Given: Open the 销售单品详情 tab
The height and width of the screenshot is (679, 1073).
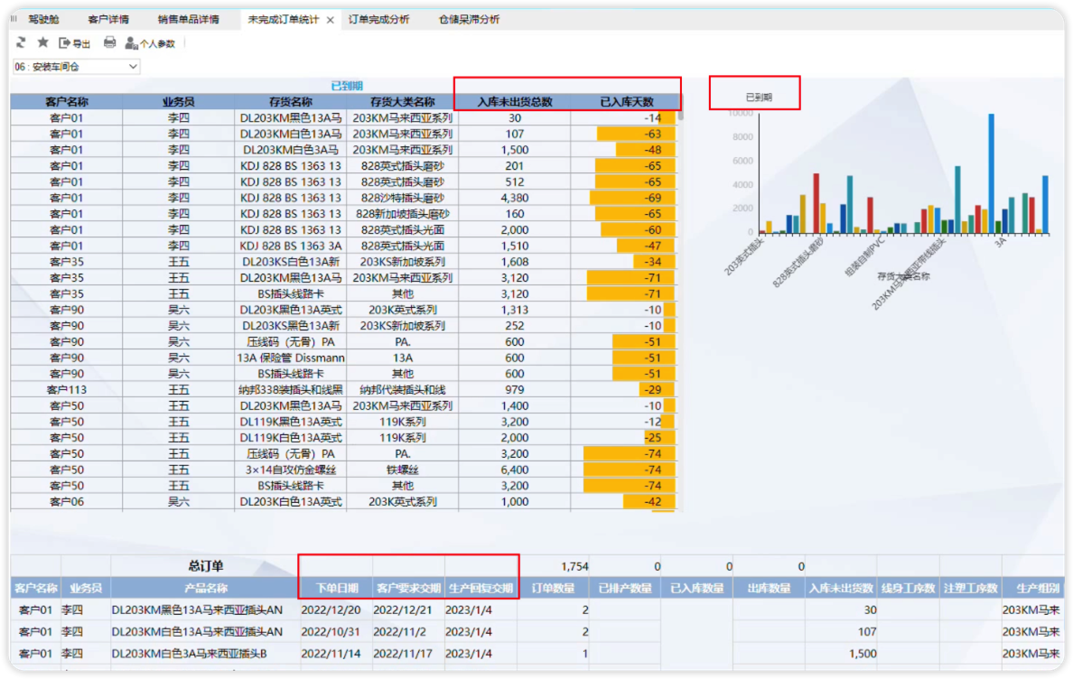Looking at the screenshot, I should pyautogui.click(x=188, y=19).
